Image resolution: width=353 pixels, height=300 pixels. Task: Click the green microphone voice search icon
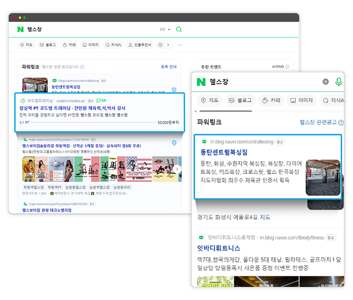click(339, 82)
